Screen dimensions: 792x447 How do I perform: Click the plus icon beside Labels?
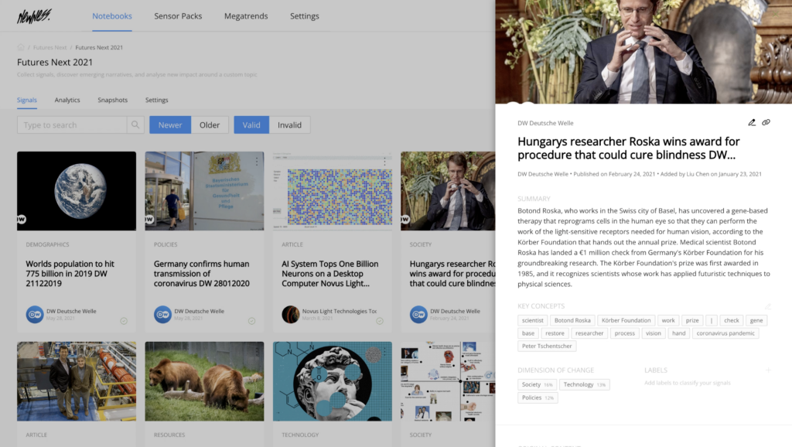[768, 370]
